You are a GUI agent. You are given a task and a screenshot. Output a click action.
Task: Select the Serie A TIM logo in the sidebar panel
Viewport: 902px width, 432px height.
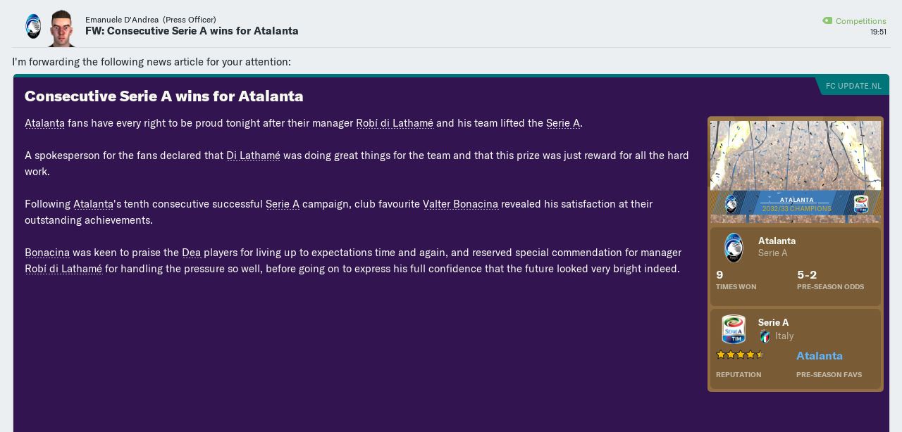(734, 329)
